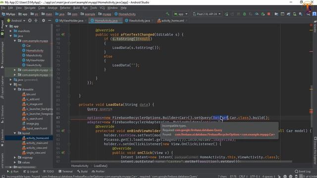Screen dimensions: 317x178
Task: Open the Help menu
Action: [x=123, y=8]
